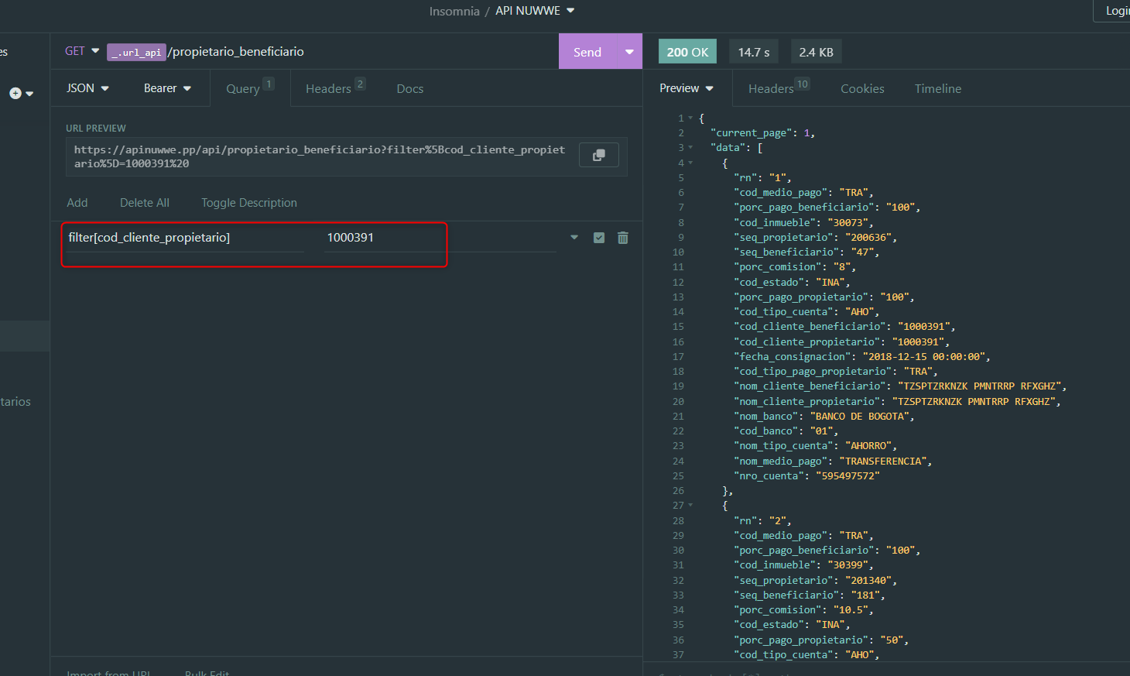The width and height of the screenshot is (1130, 676).
Task: Click the plus create-request icon
Action: [15, 93]
